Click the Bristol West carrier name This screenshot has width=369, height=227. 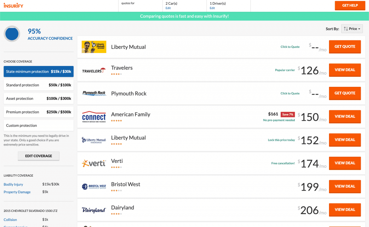126,184
